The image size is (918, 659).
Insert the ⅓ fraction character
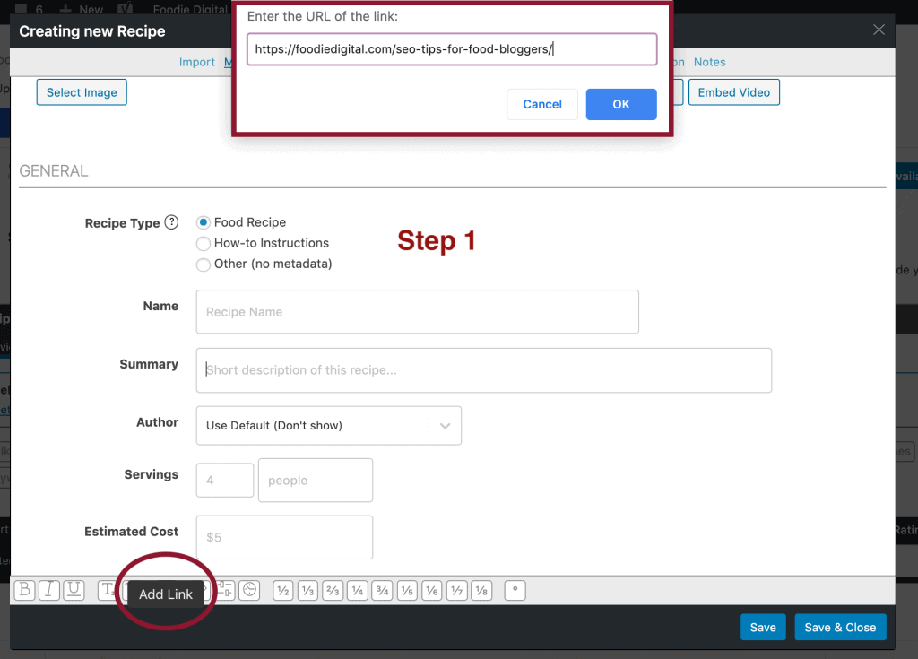point(308,591)
